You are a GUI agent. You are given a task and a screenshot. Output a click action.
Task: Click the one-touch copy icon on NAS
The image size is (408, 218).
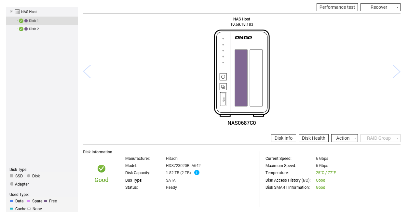click(223, 87)
